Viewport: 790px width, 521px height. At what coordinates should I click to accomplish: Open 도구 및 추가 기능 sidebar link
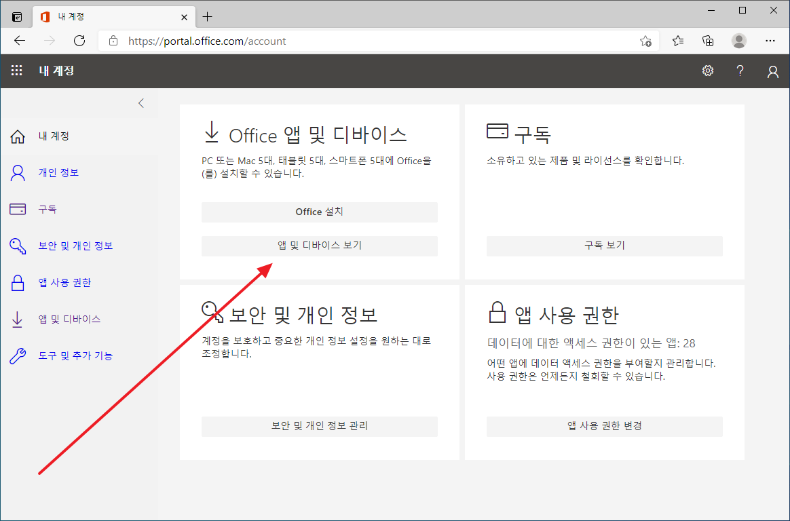75,356
